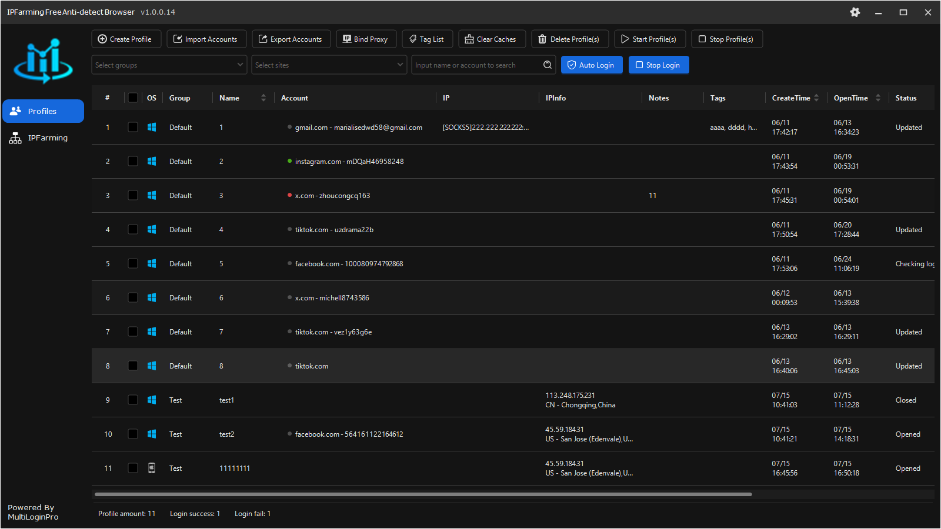The width and height of the screenshot is (941, 529).
Task: Click 'Login success: 1' in status bar
Action: (x=195, y=513)
